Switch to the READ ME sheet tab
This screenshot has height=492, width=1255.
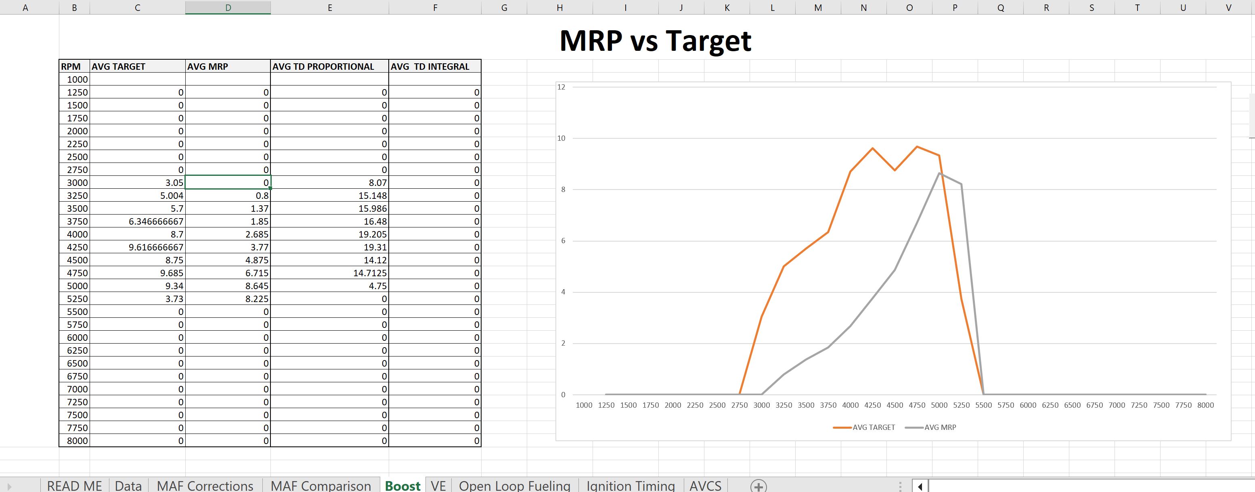coord(75,486)
